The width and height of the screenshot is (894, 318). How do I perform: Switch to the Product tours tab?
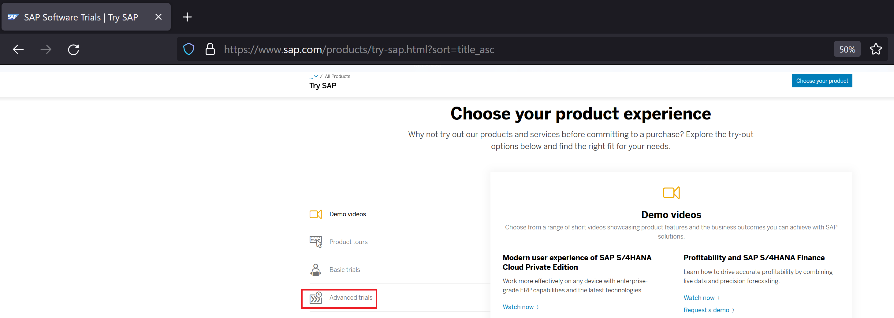[348, 242]
